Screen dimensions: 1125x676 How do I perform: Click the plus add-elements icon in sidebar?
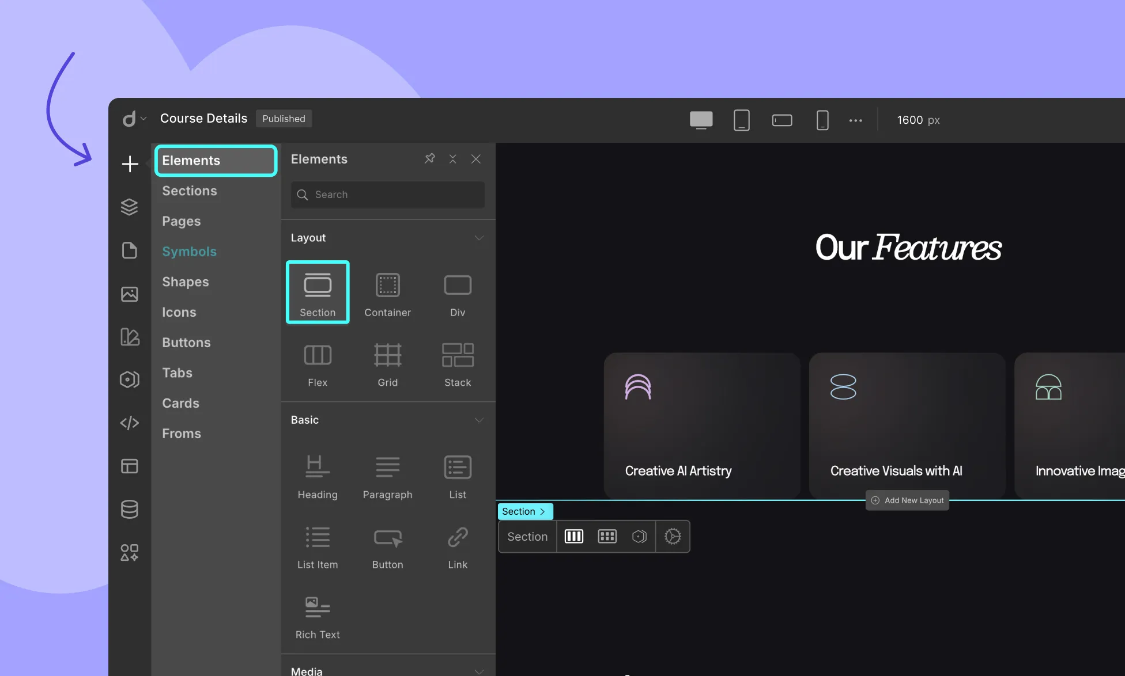[130, 164]
